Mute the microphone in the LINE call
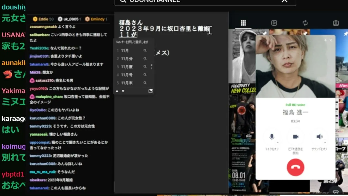The image size is (348, 196). [272, 137]
